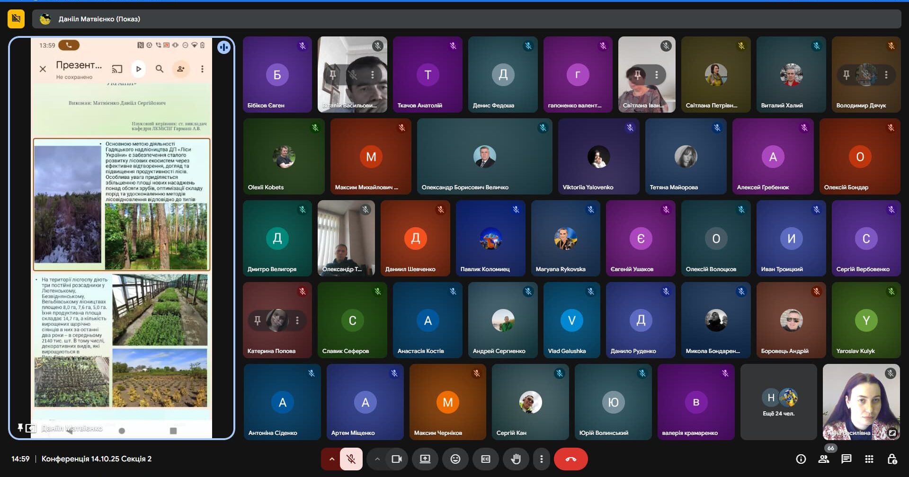Toggle closed captions
Screen dimensions: 909x477
[x=485, y=459]
